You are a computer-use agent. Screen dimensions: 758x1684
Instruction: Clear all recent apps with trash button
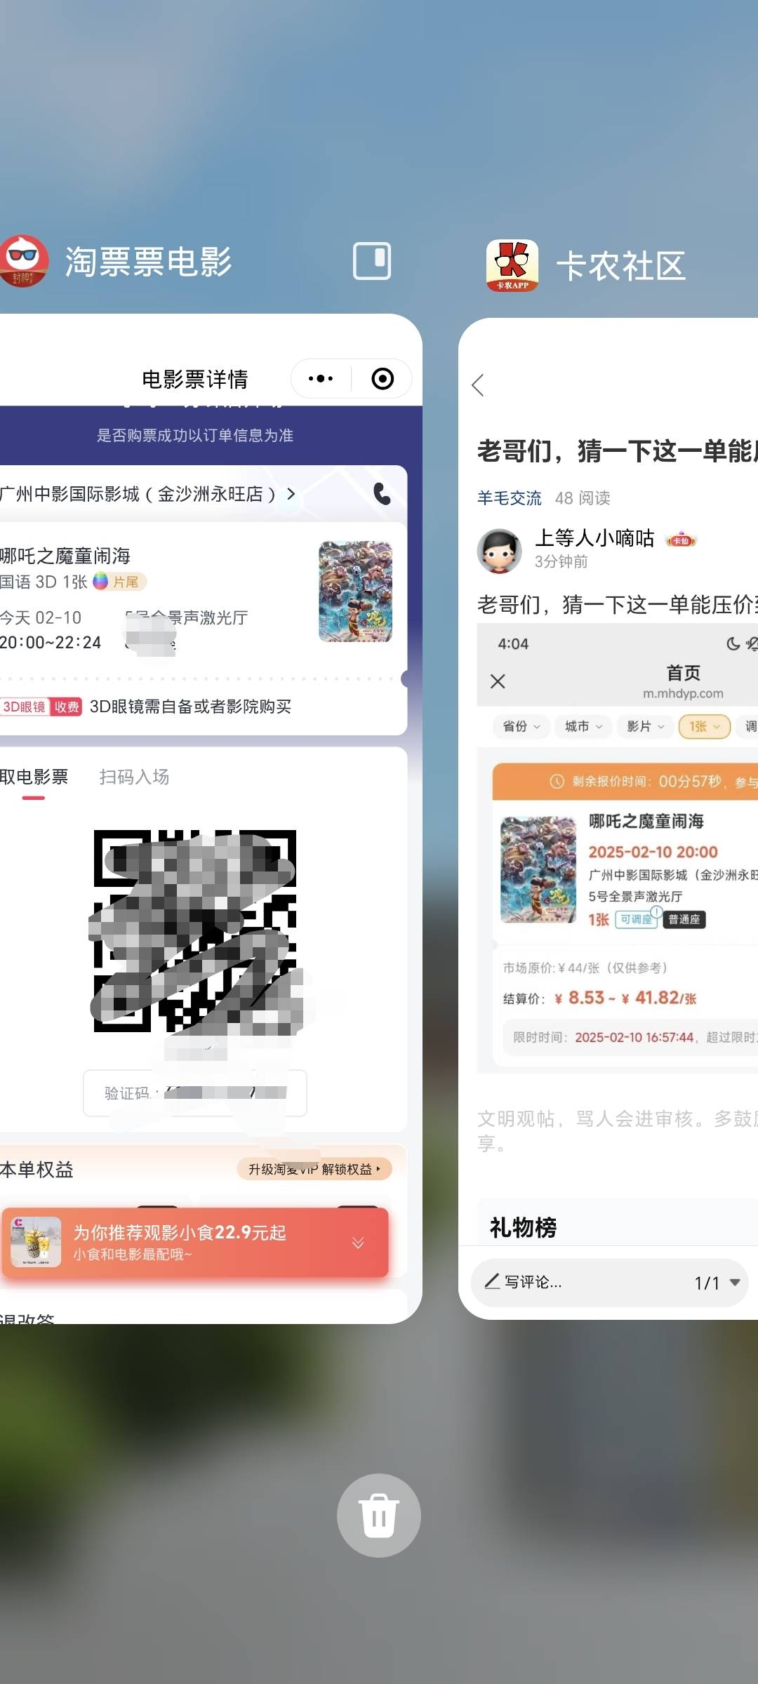379,1516
